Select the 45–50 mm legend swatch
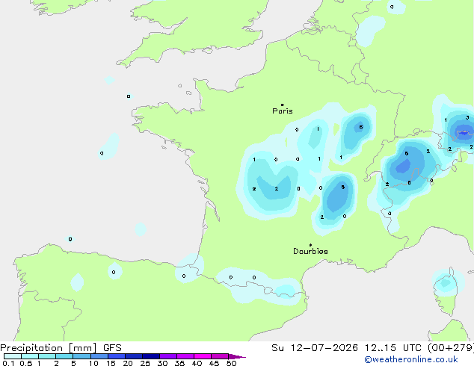This screenshot has height=366, width=474. tap(220, 356)
